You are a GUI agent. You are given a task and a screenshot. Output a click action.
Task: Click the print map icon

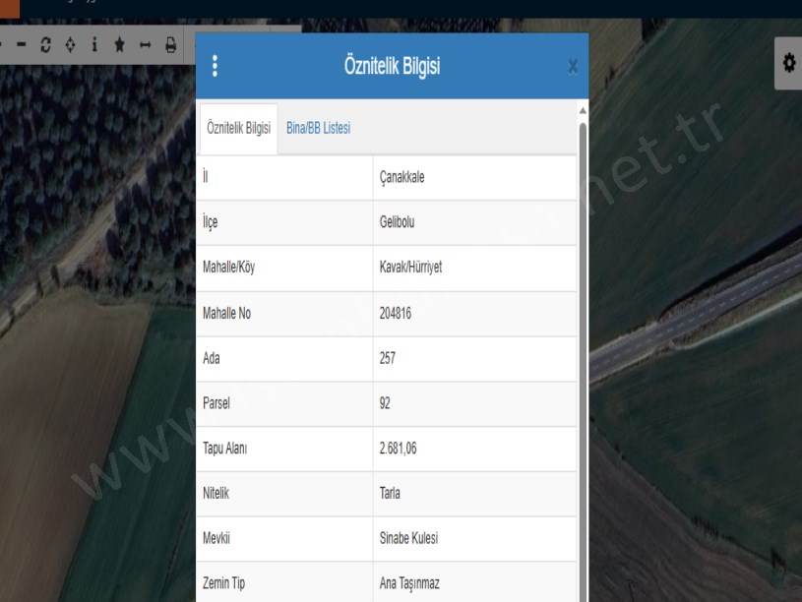170,45
